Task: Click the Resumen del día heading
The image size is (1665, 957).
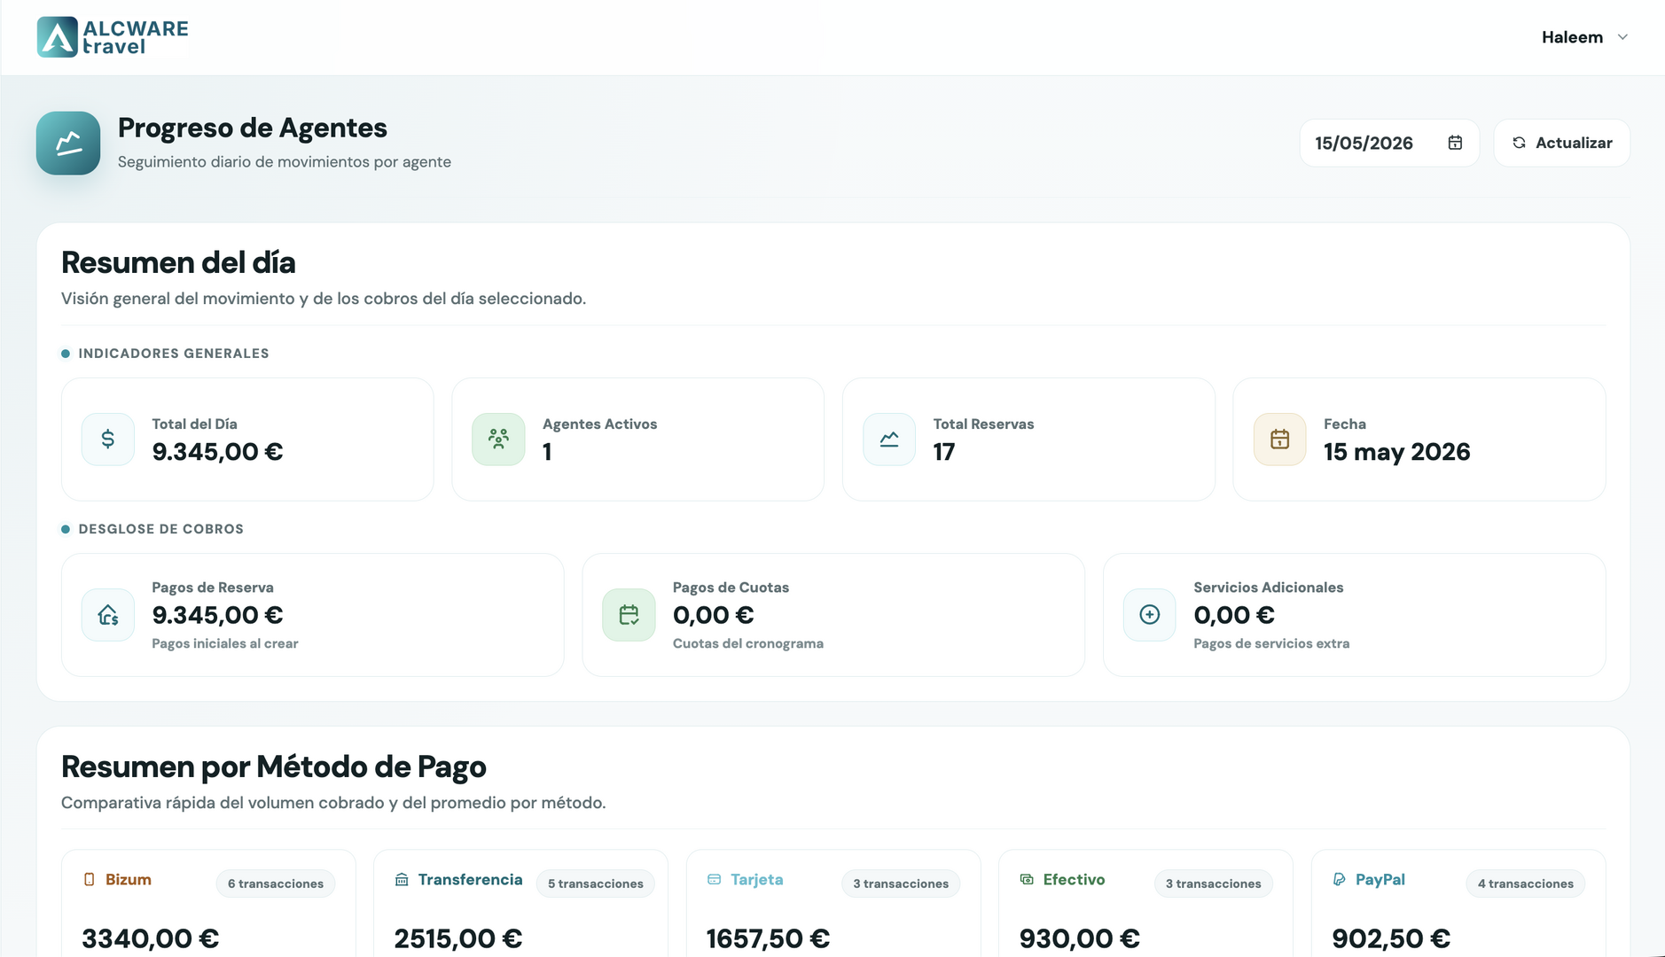Action: pyautogui.click(x=178, y=262)
